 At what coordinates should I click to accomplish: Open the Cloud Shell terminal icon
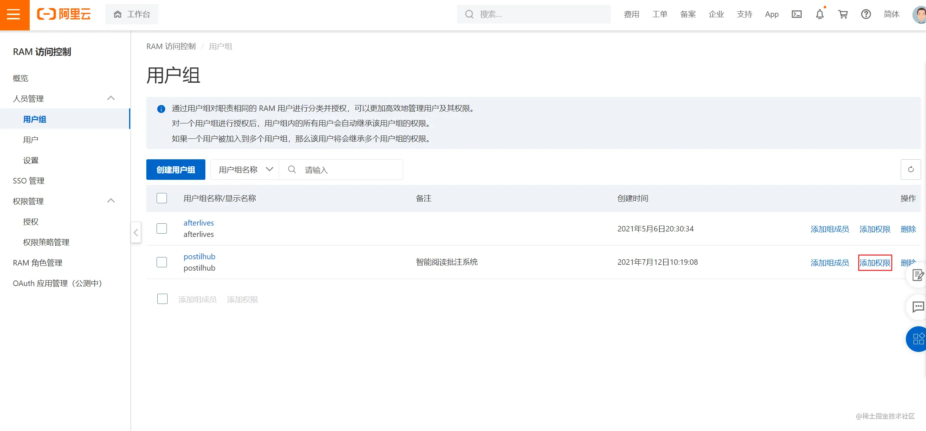tap(797, 14)
